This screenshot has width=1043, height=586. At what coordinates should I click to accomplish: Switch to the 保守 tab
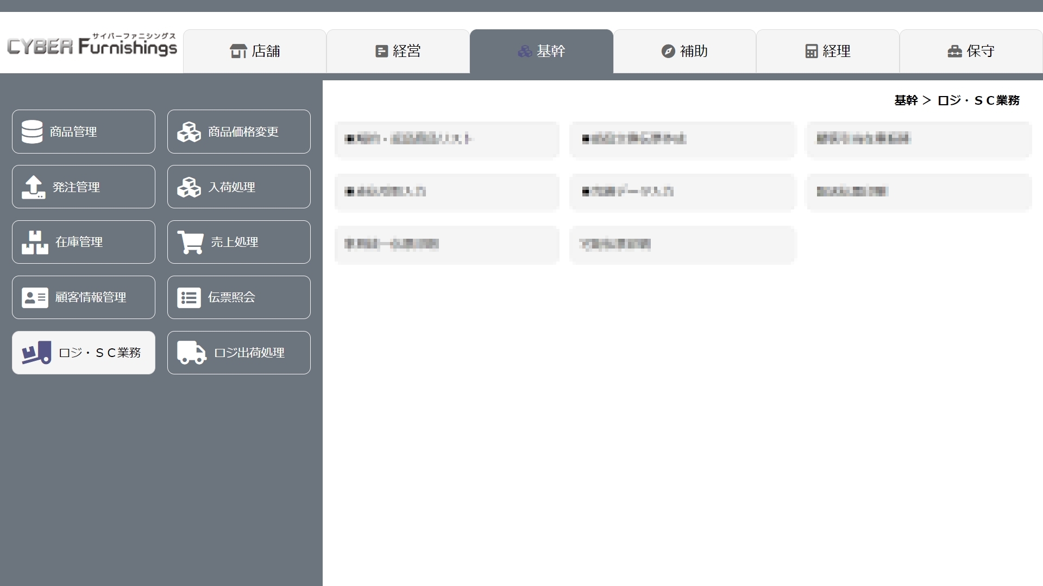[971, 51]
